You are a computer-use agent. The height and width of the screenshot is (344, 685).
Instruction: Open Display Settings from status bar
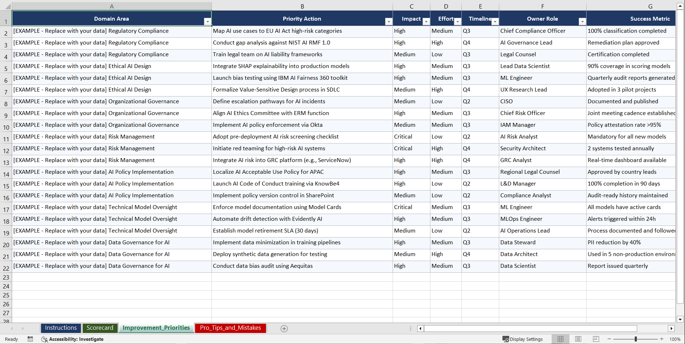523,339
